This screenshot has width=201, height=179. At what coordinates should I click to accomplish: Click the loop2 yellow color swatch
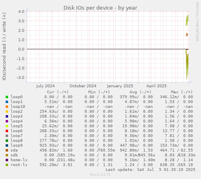click(x=7, y=112)
